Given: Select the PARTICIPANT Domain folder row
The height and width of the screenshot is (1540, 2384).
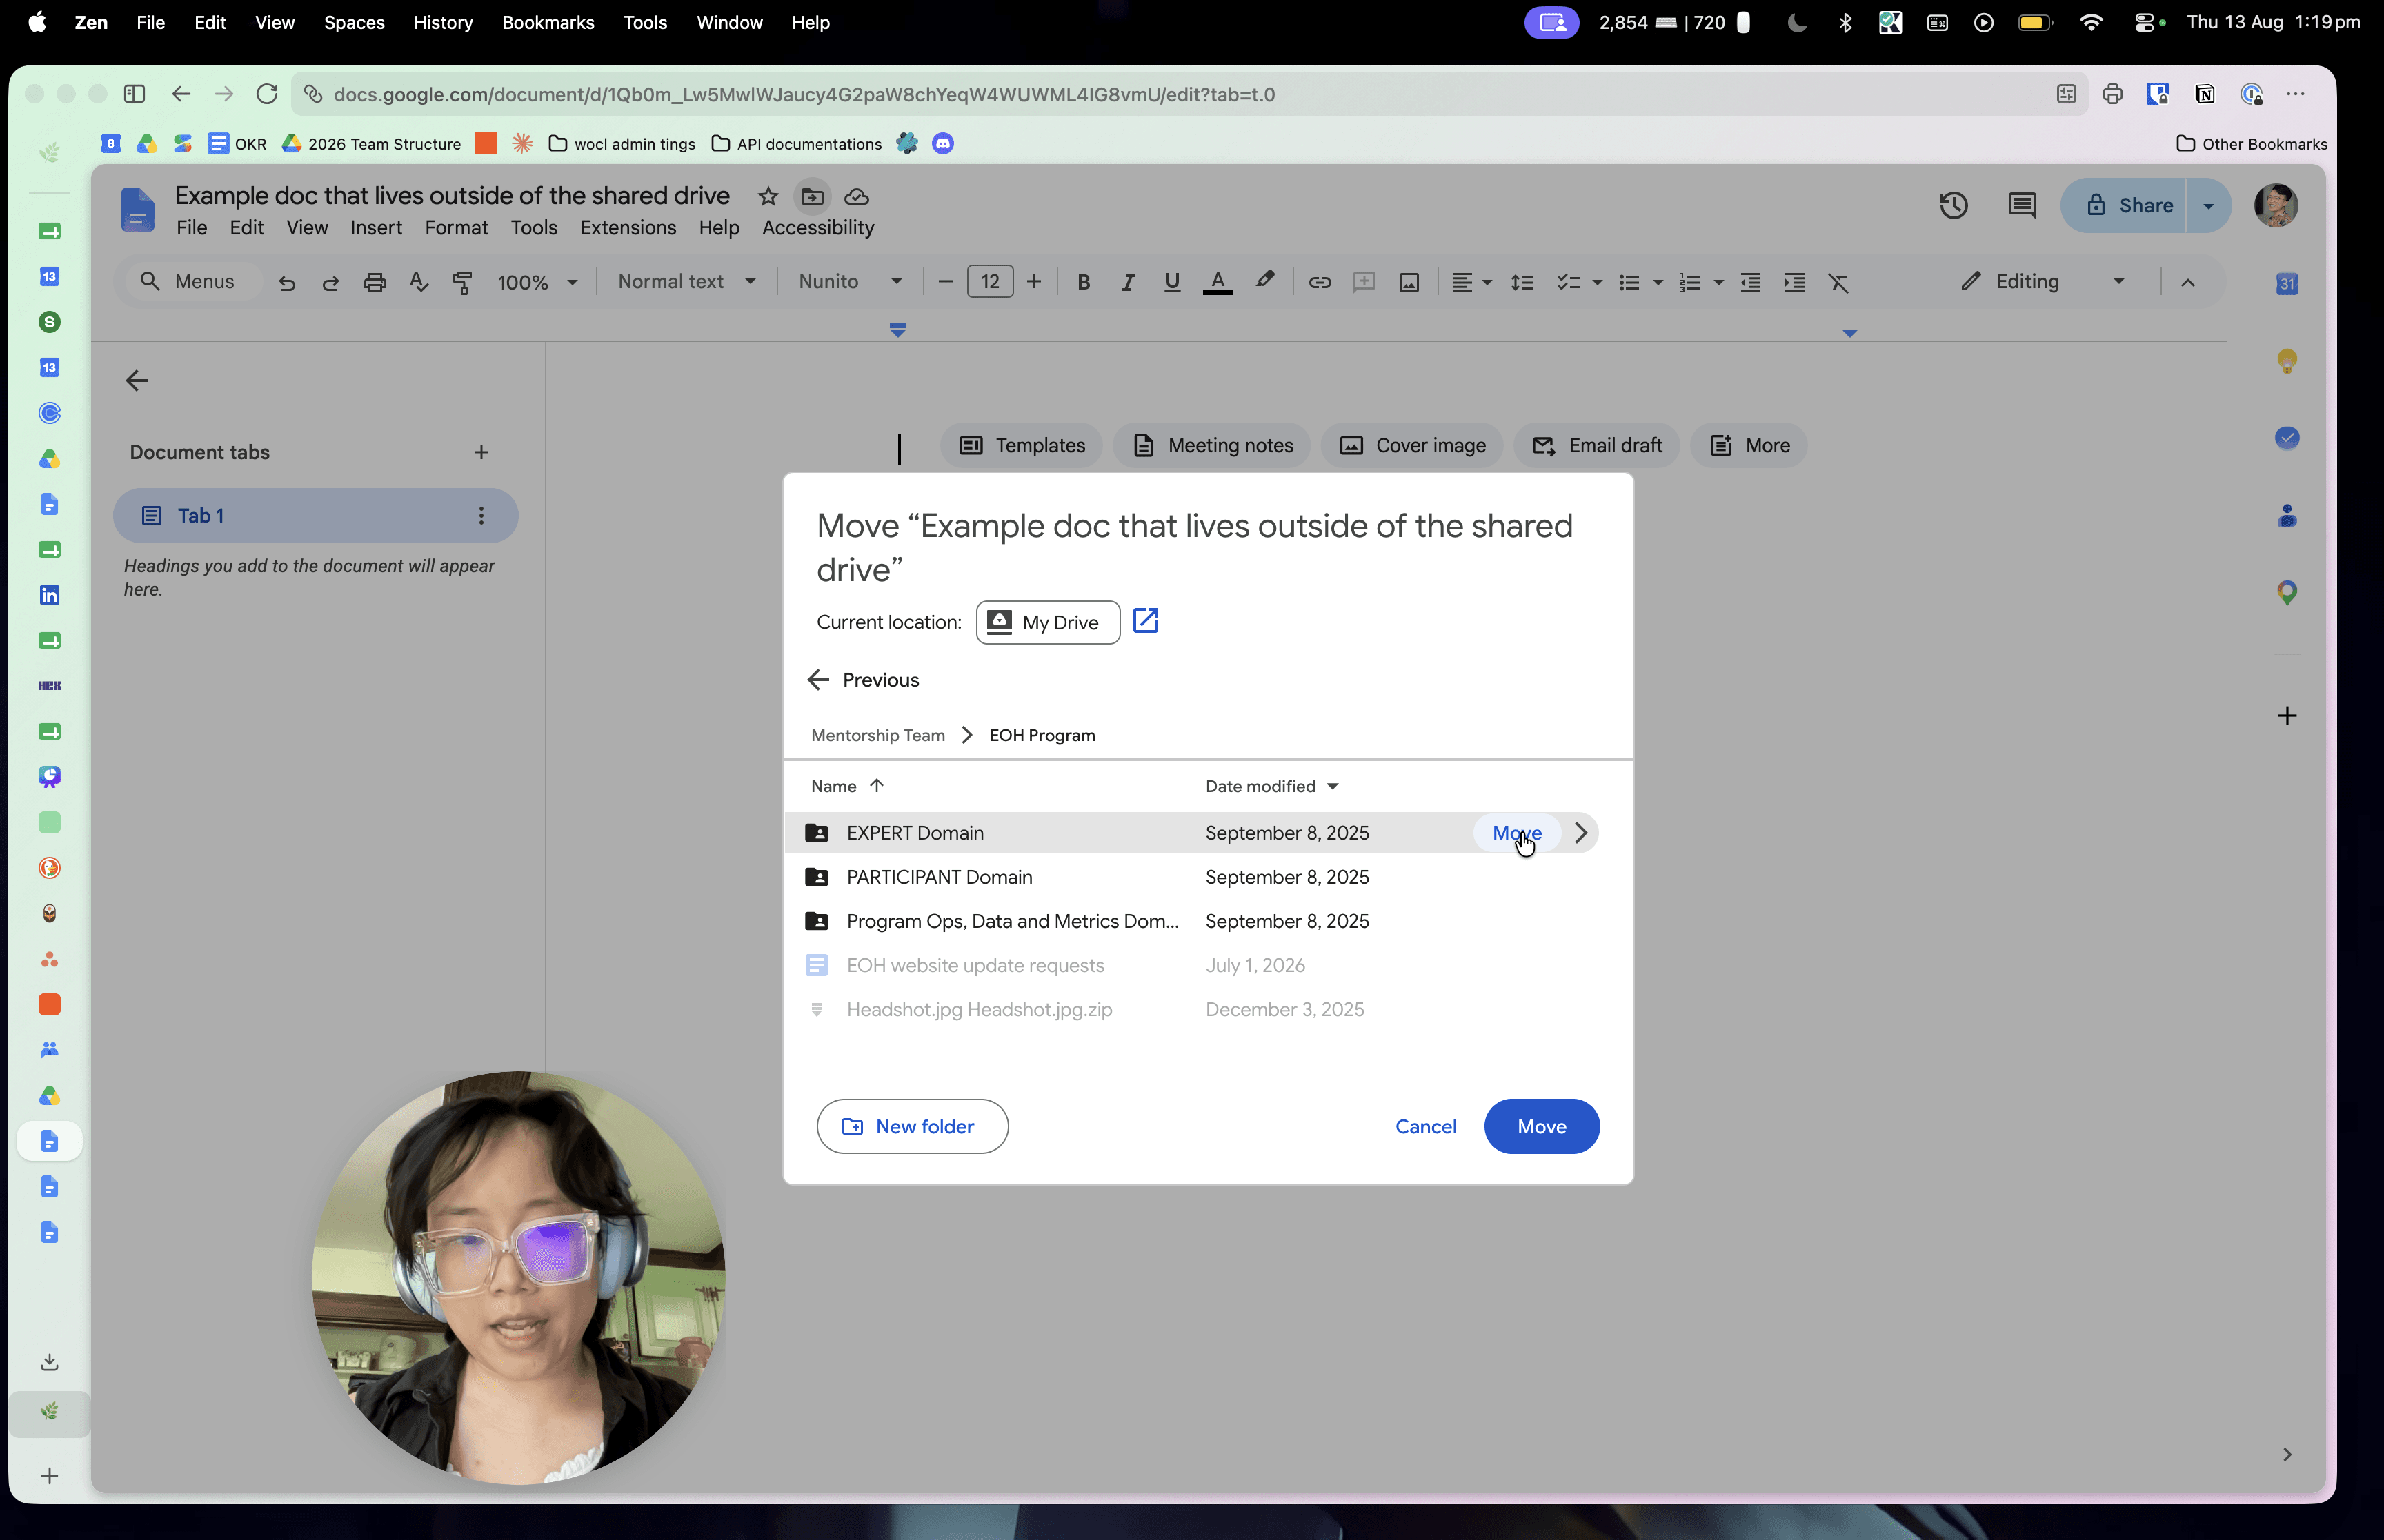Looking at the screenshot, I should 1191,877.
